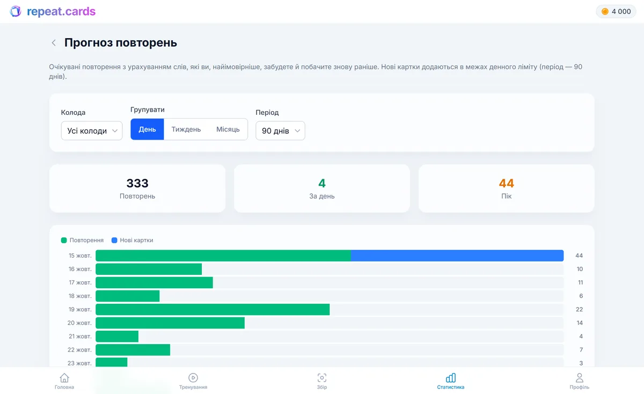Screen dimensions: 644x394
Task: Click the green bar for 16 жовт.
Action: point(149,269)
